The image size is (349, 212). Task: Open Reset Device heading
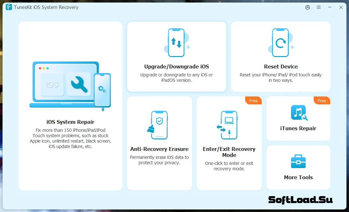click(281, 67)
